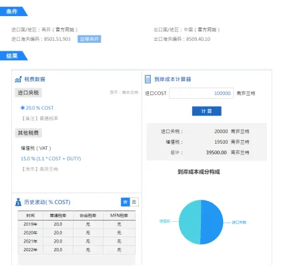Click the 协定税率 column header
The width and height of the screenshot is (283, 266).
(x=88, y=215)
